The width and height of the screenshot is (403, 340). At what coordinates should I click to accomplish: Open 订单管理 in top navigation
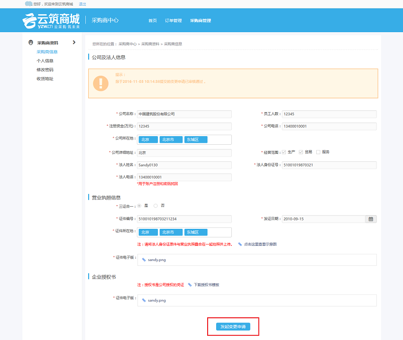173,21
